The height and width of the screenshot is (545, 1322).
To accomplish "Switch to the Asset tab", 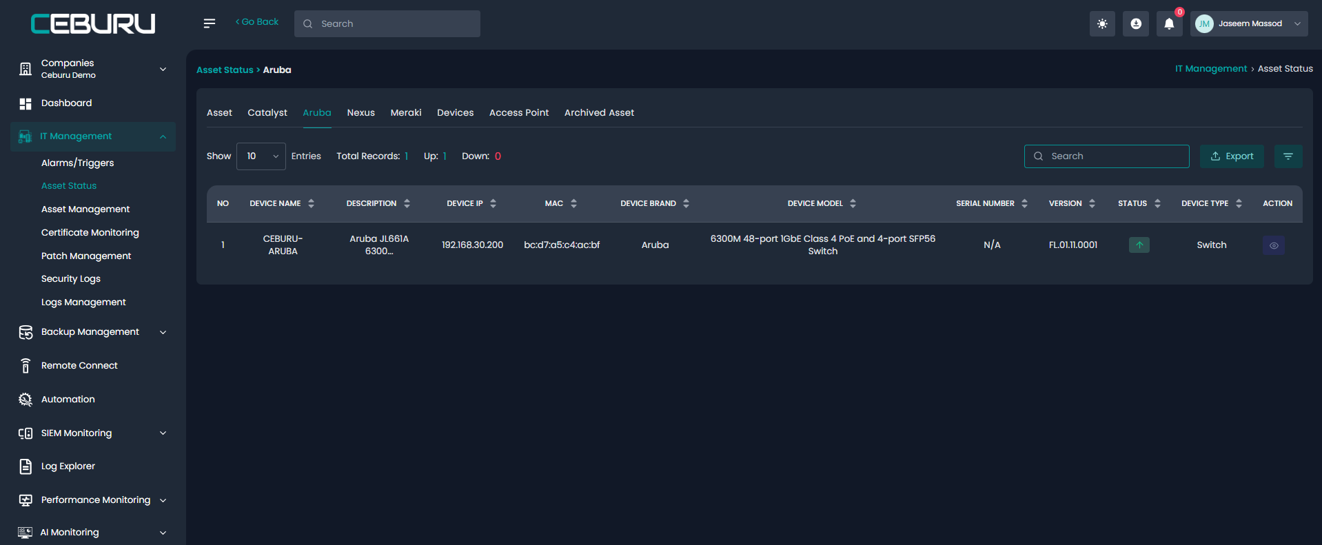I will [x=219, y=113].
